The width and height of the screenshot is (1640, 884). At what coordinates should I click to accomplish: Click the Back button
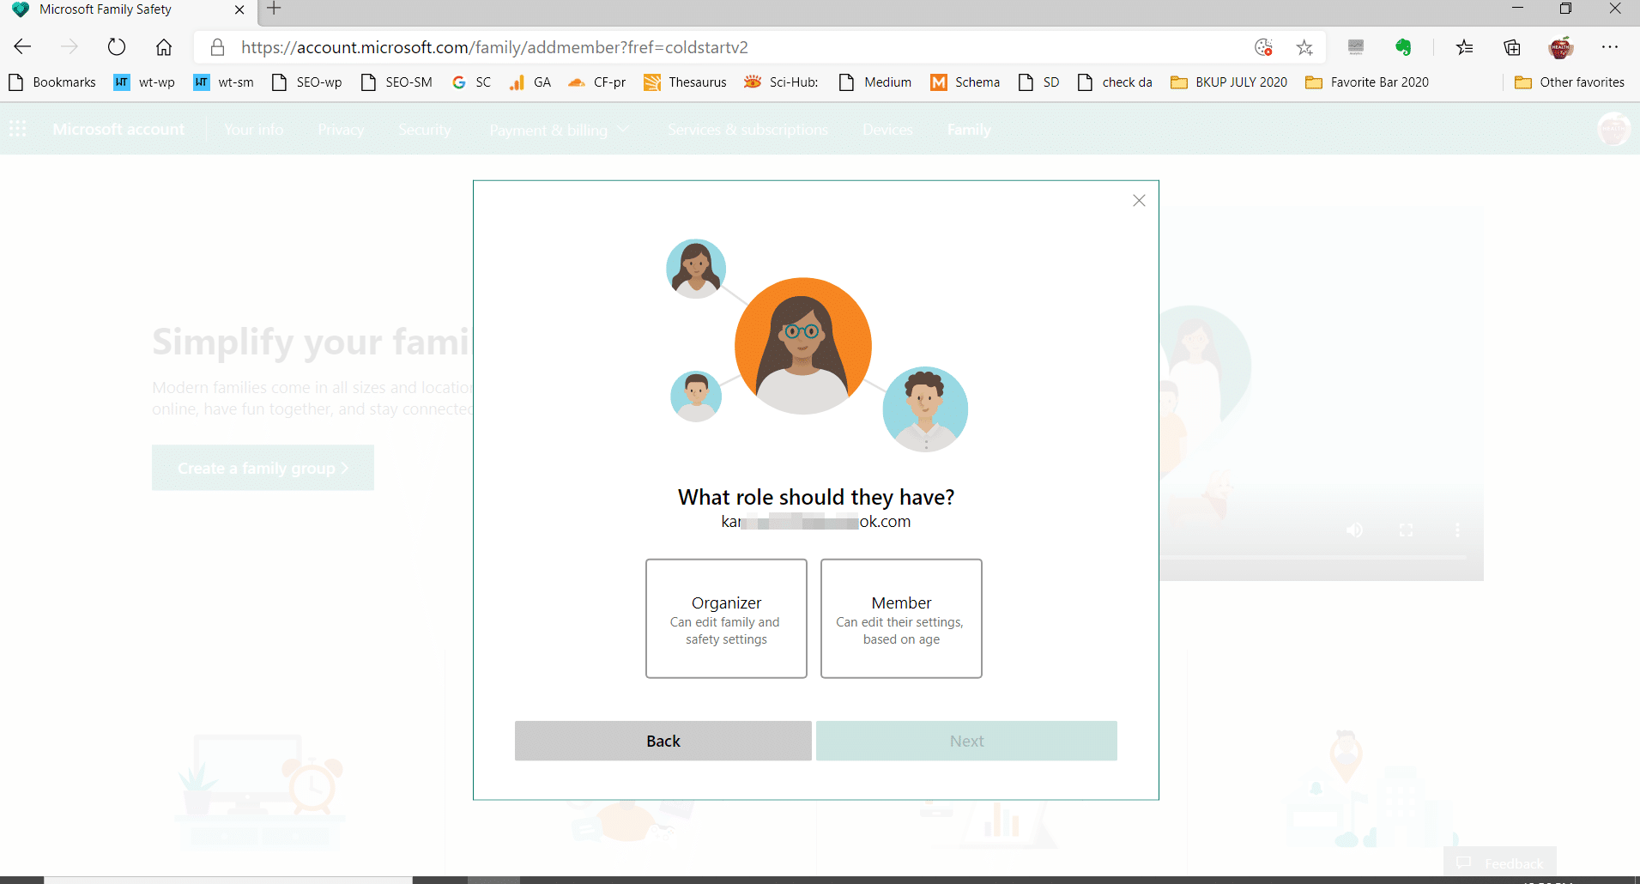663,741
